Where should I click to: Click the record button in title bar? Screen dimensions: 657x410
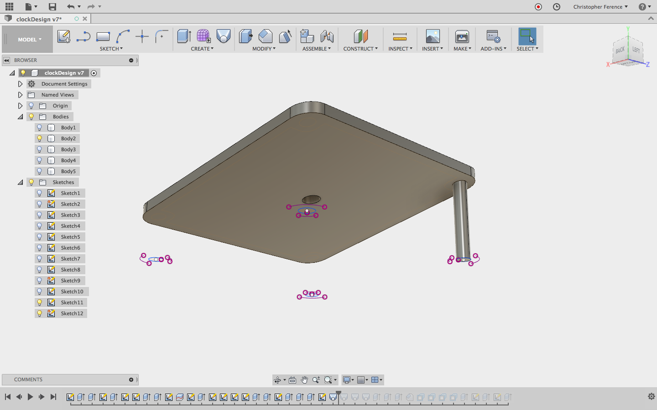coord(538,7)
